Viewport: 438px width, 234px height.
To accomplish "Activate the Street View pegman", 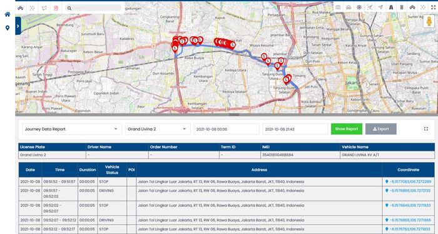I will pos(429,21).
